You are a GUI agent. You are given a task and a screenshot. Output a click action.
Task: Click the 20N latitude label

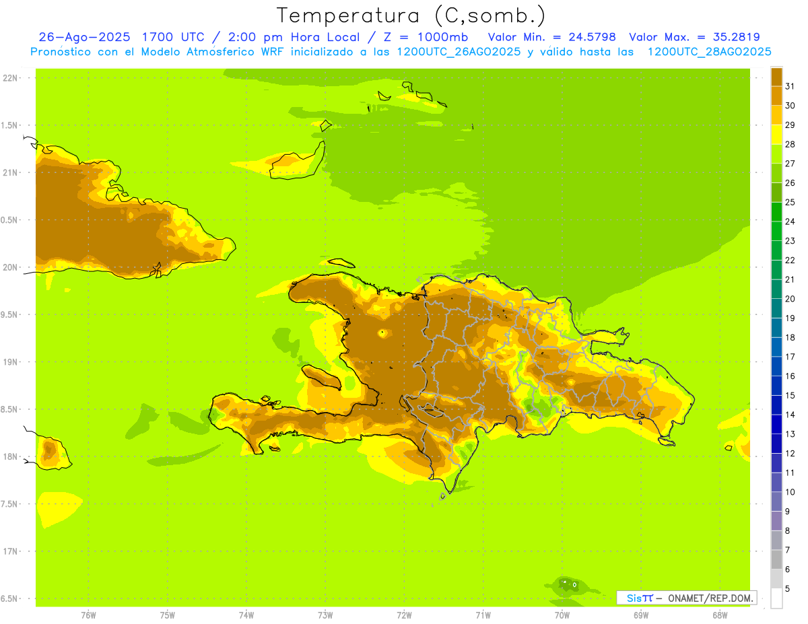[x=10, y=267]
